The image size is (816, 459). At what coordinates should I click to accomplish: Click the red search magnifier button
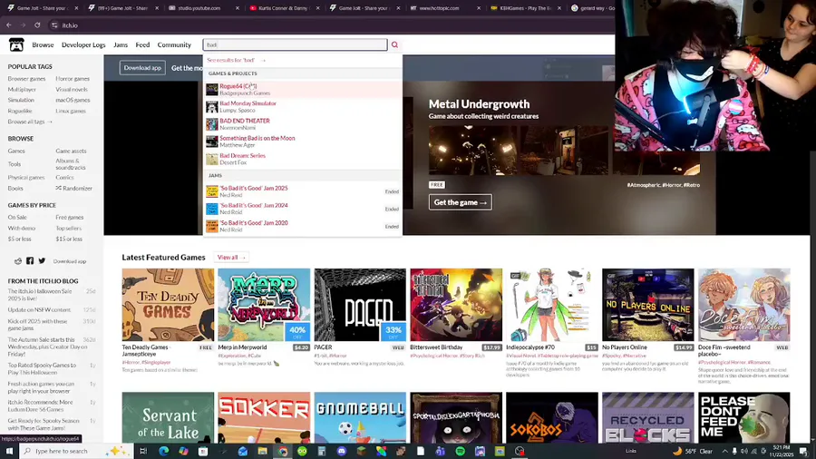(395, 44)
